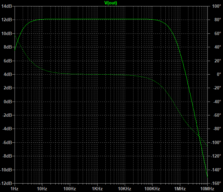223x192 pixels.
Task: Click the -80° phase axis label
Action: tap(217, 129)
